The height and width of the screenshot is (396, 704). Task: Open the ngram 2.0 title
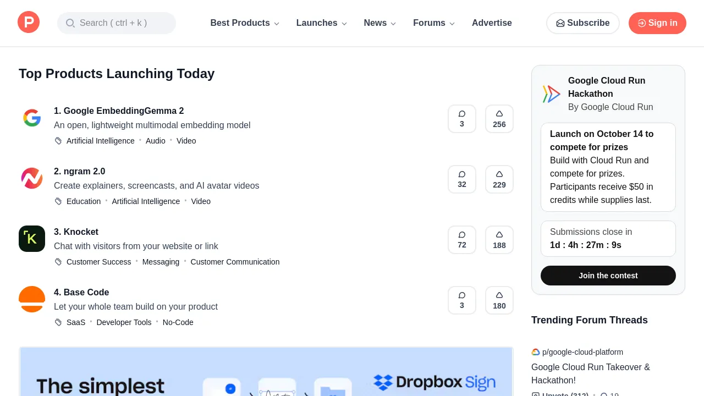point(79,171)
